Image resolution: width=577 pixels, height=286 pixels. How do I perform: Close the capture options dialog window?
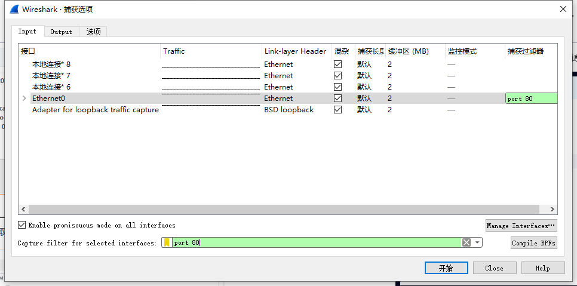563,9
